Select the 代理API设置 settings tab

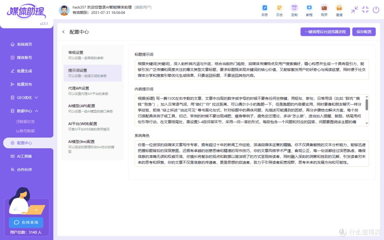click(92, 91)
